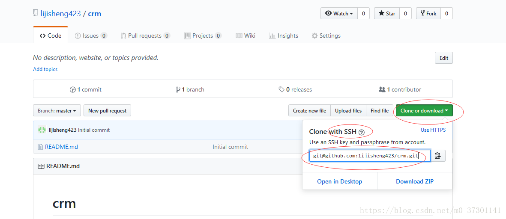Open the Insights tab

pos(283,36)
